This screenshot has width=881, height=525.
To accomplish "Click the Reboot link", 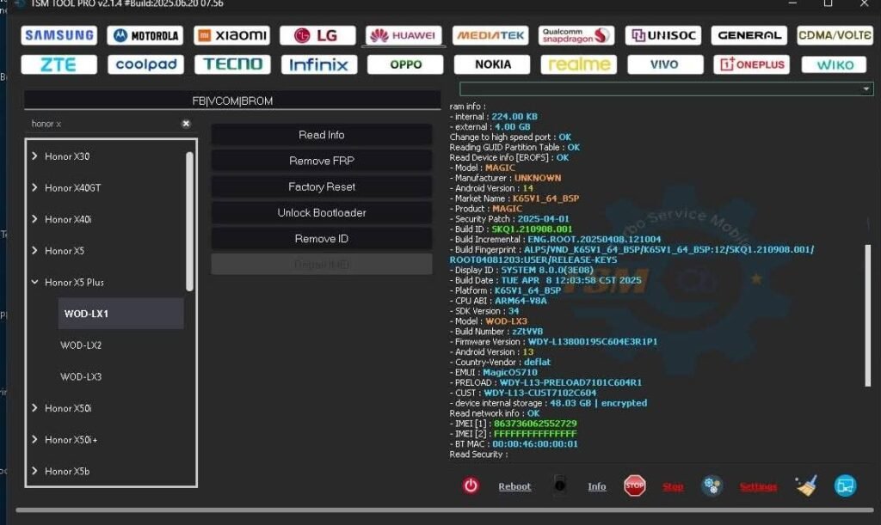I will coord(514,486).
